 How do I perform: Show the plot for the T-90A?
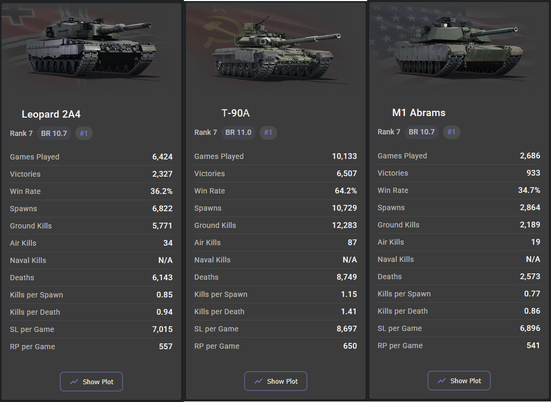click(275, 381)
